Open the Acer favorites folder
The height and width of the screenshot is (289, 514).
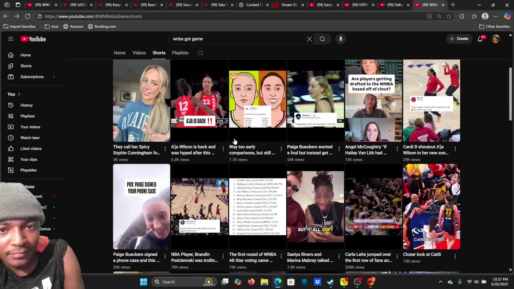[x=51, y=26]
